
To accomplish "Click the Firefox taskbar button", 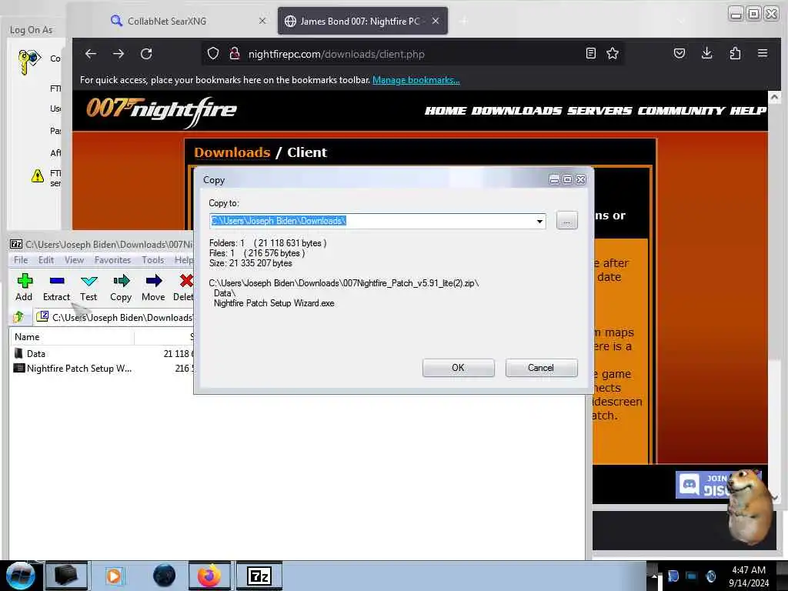I will pyautogui.click(x=209, y=576).
